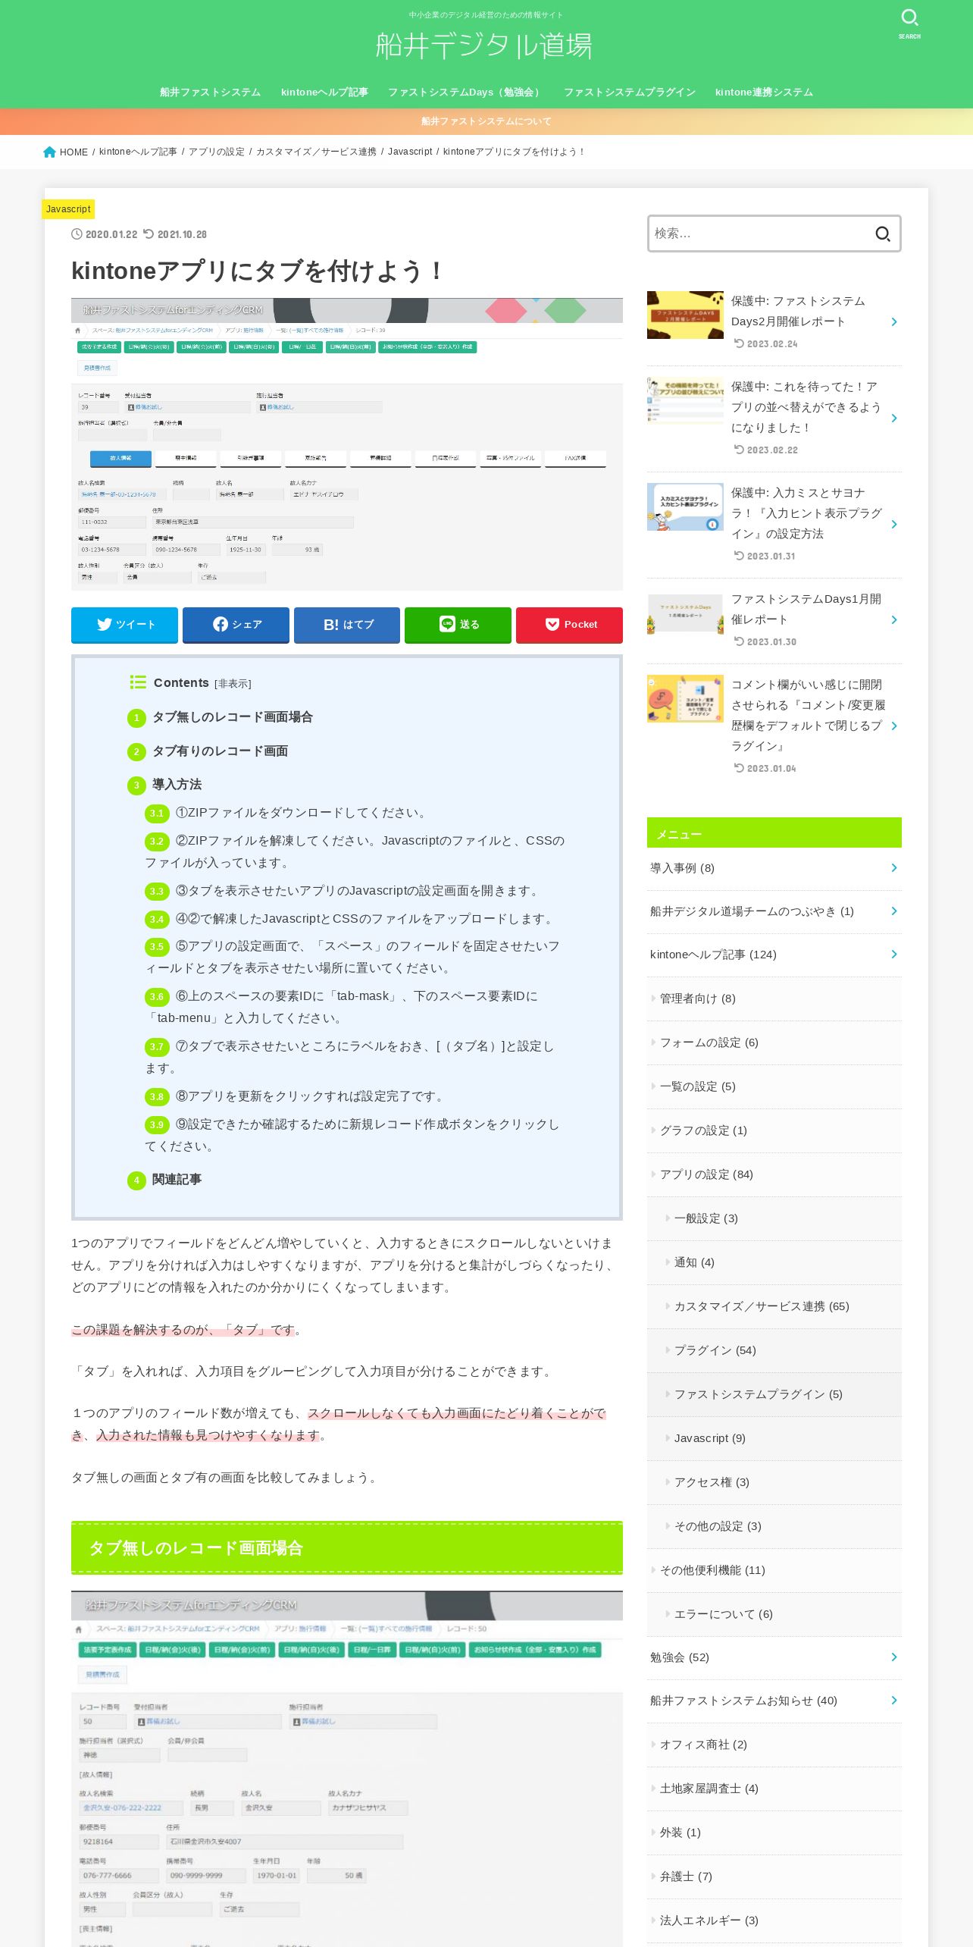Share article via Twitter ツイート button

point(124,624)
